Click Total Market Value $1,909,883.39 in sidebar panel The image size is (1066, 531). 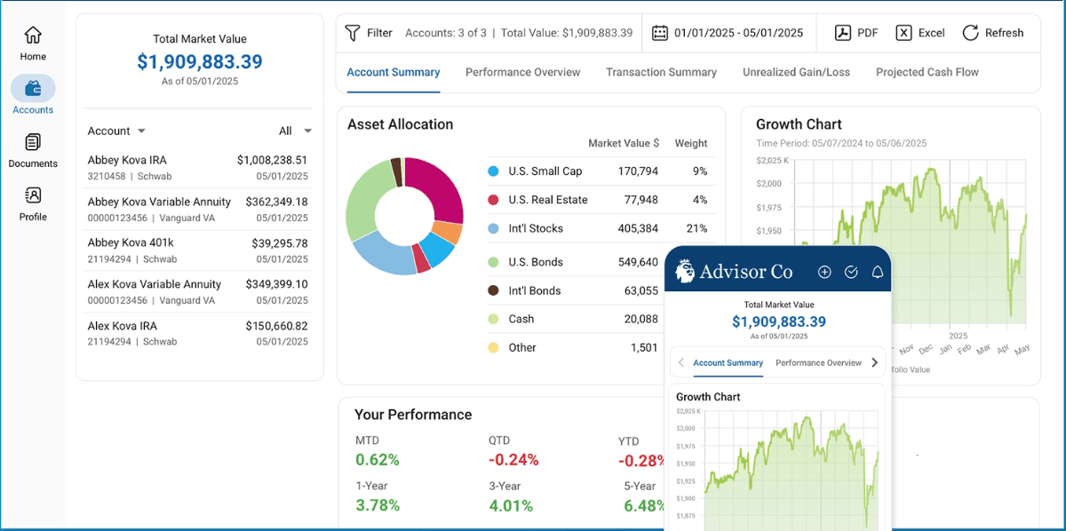click(x=200, y=61)
